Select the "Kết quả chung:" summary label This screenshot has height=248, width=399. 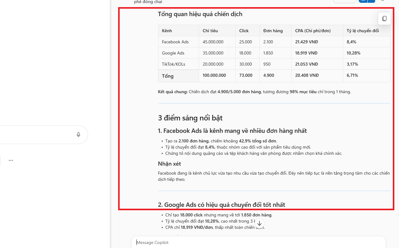[x=173, y=92]
